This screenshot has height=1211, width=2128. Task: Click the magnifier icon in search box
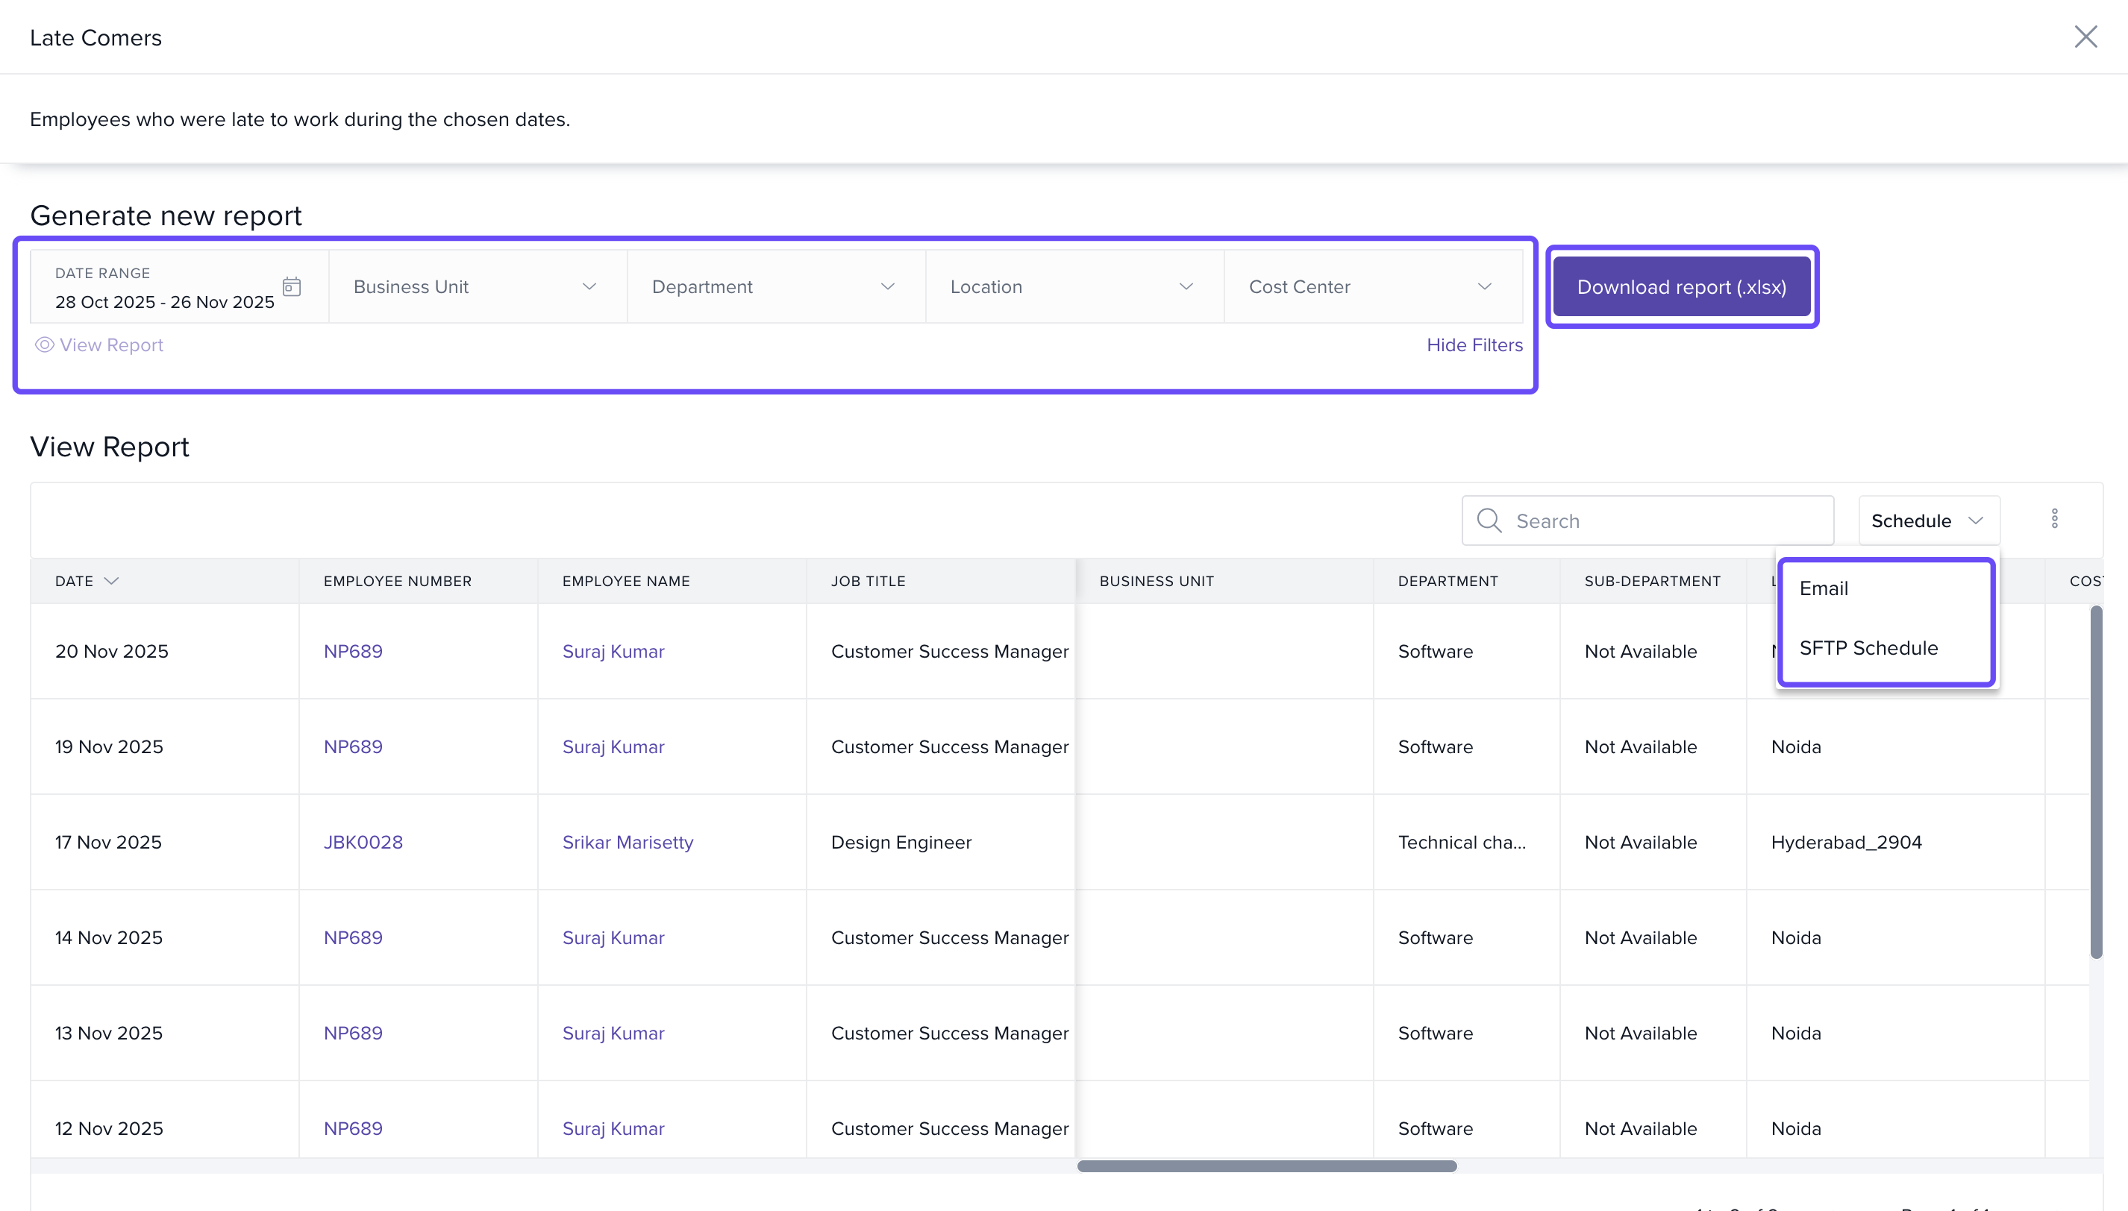coord(1489,520)
